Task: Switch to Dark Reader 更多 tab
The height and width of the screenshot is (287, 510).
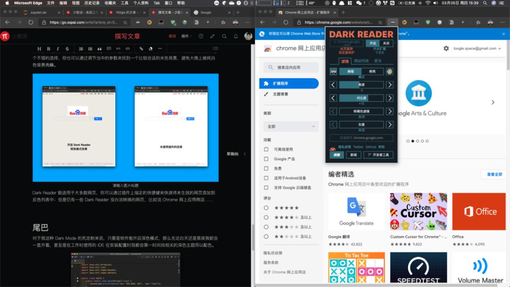Action: (x=378, y=61)
